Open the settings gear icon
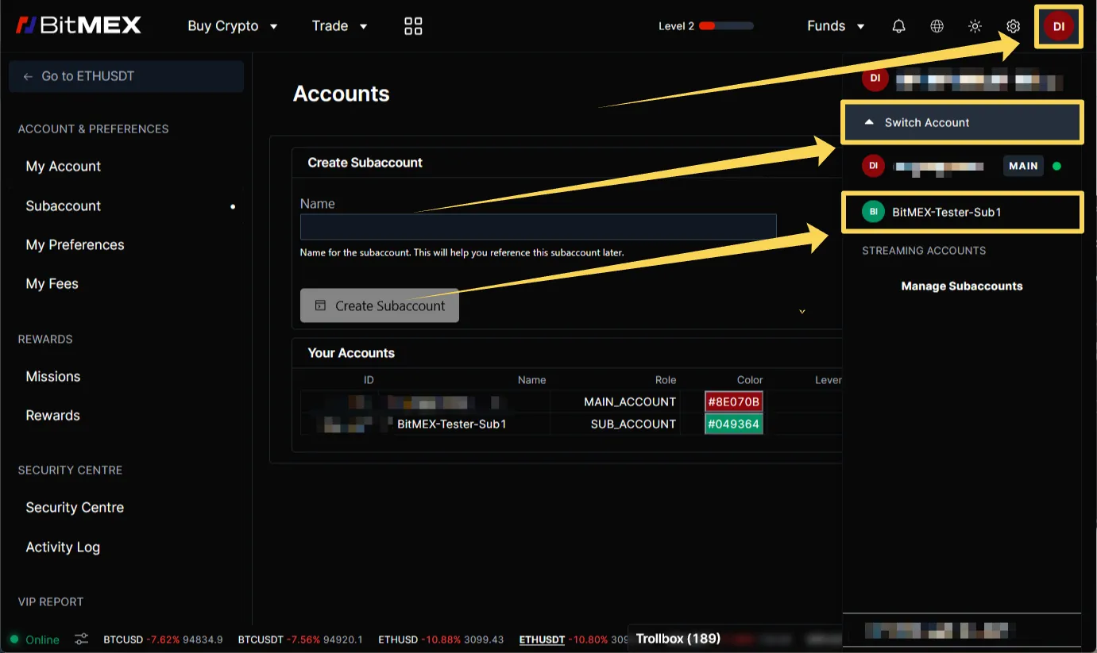The height and width of the screenshot is (653, 1097). (x=1013, y=26)
